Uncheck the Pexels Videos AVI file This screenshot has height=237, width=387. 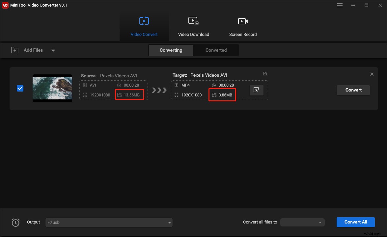[x=20, y=88]
